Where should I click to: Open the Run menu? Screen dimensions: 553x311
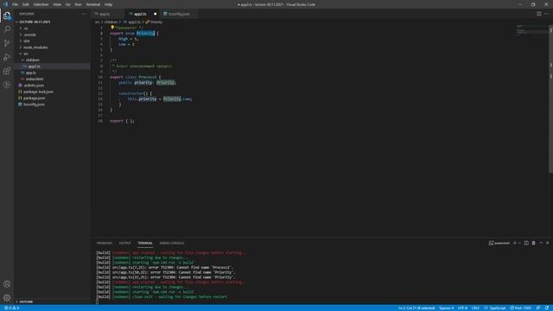pyautogui.click(x=78, y=4)
